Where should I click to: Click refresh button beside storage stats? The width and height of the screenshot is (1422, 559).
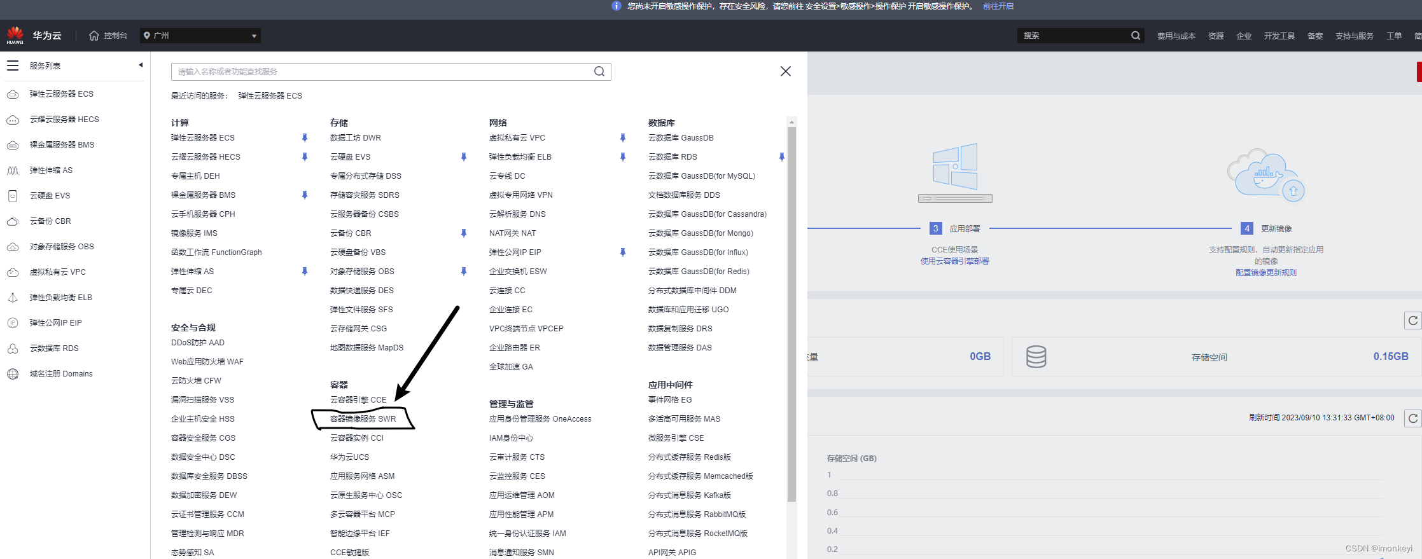[1412, 321]
